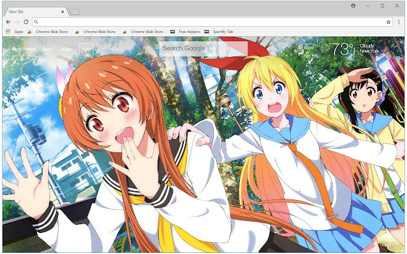This screenshot has height=254, width=407.
Task: Show the Most Visited menu
Action: [x=24, y=50]
